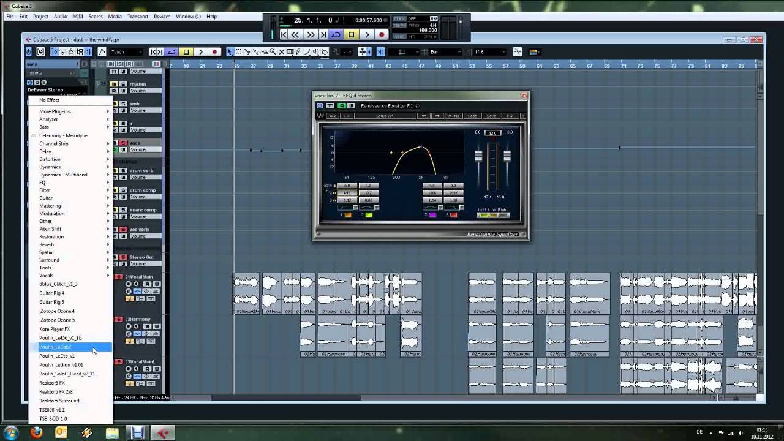Select the Split scissors tool
Screen dimensions: 784x441
point(247,52)
